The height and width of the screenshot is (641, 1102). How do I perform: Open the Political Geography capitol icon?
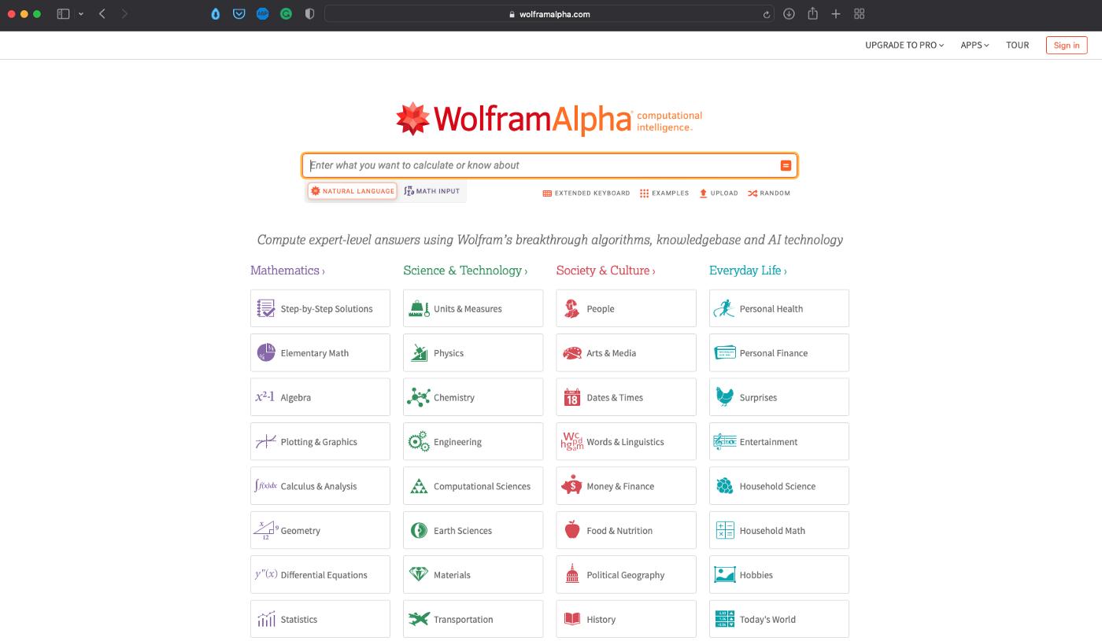(x=572, y=574)
